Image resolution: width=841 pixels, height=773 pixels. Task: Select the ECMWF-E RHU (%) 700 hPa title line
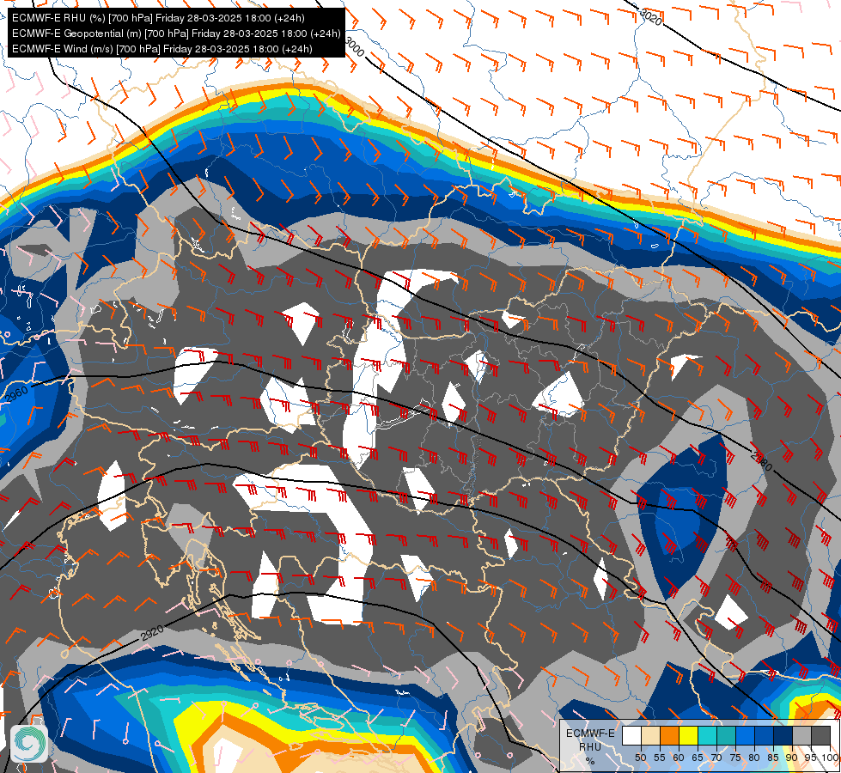click(x=158, y=18)
